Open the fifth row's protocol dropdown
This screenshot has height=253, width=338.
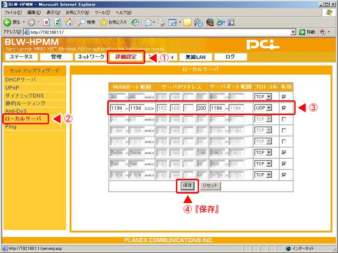coord(263,142)
